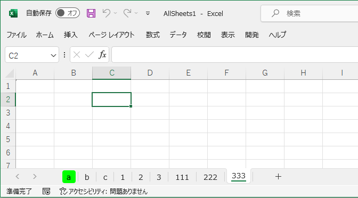Click the magnifier icon in search box

coord(275,13)
